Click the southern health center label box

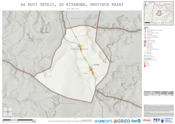pyautogui.click(x=96, y=65)
